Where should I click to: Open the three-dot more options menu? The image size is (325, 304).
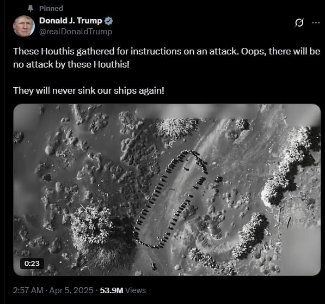tap(316, 22)
